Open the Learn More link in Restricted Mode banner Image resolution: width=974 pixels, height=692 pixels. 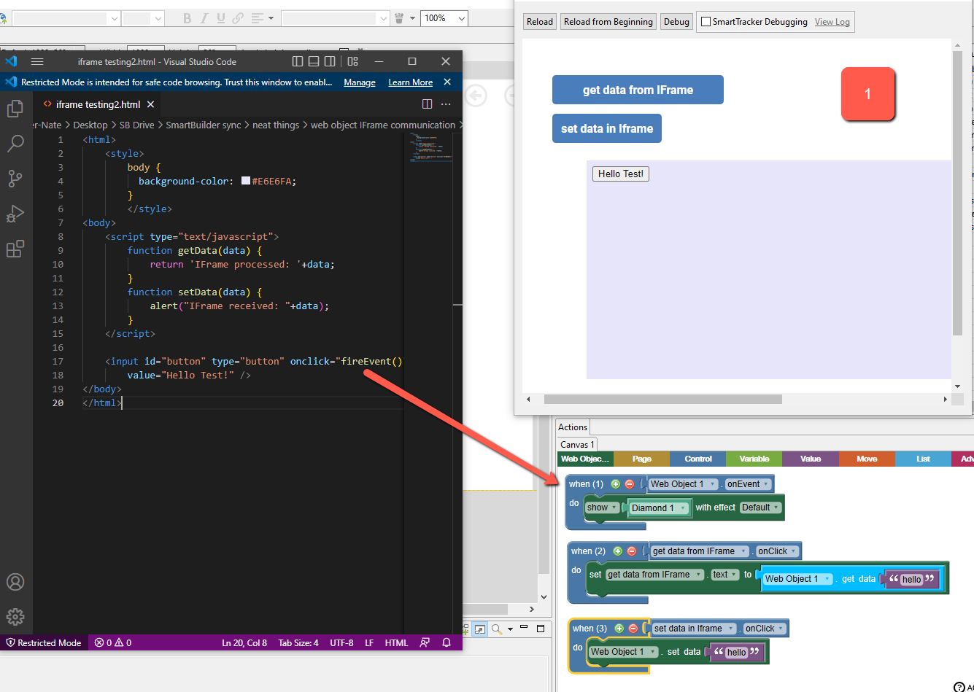[x=410, y=82]
